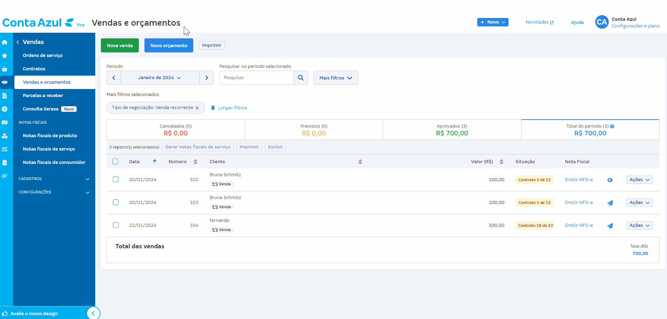This screenshot has width=667, height=319.
Task: Select the Previstos (0) tab
Action: pos(314,130)
